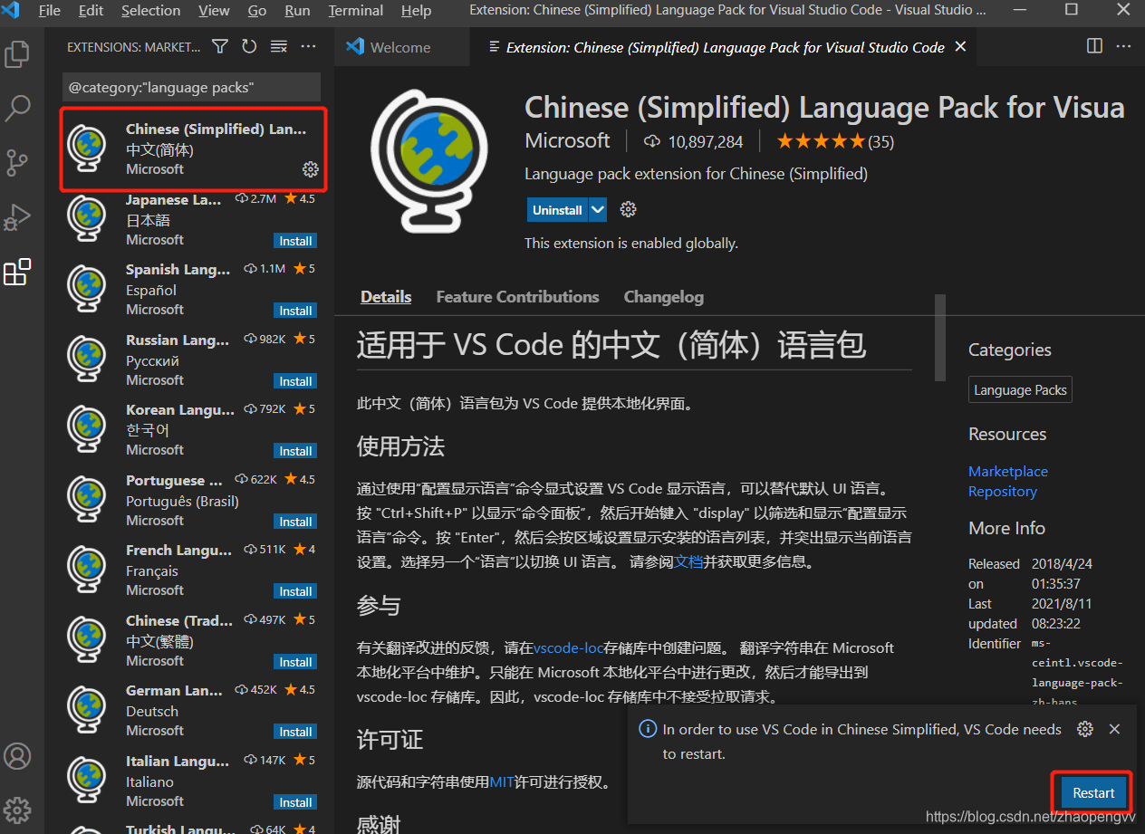Open the File menu
1145x834 pixels.
point(50,10)
